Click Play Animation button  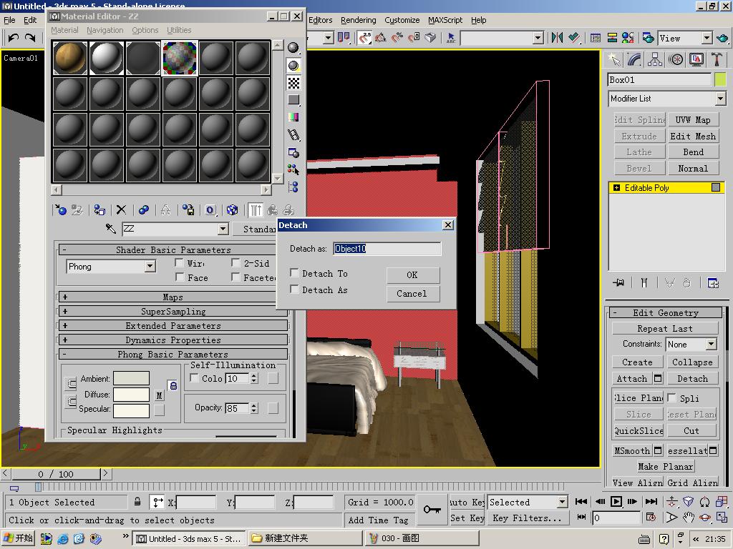tap(616, 501)
